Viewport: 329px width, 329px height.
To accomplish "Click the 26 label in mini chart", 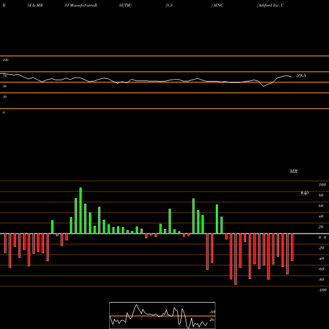I will point(212,320).
